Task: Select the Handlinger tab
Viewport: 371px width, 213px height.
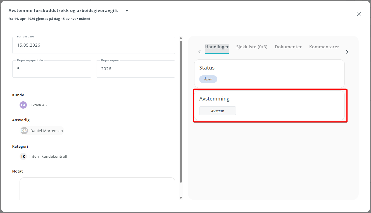Action: pos(217,47)
